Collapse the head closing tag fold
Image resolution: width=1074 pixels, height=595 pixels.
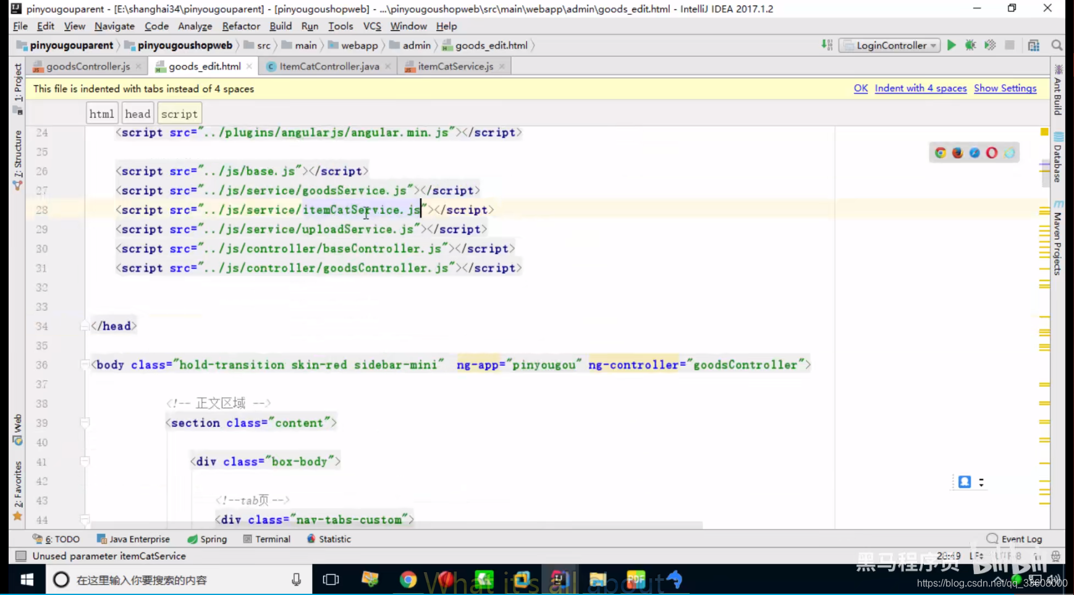[x=85, y=326]
